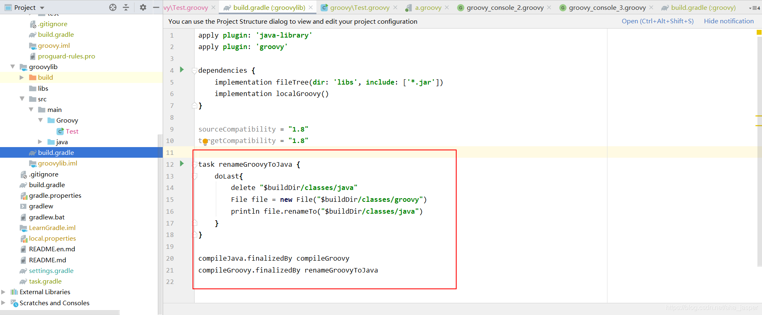Viewport: 762px width, 315px height.
Task: Switch to build.gradle (:groovy) tab
Action: point(703,7)
